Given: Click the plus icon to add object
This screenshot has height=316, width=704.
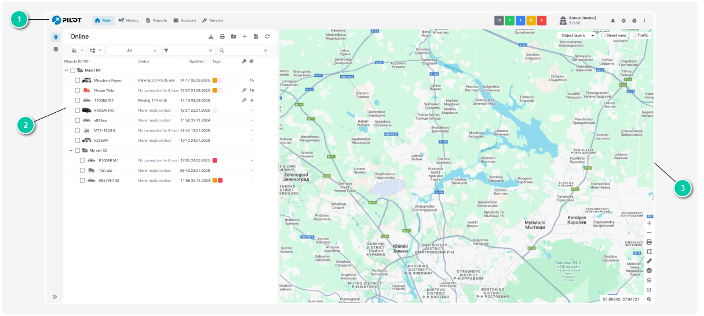Looking at the screenshot, I should tap(245, 36).
